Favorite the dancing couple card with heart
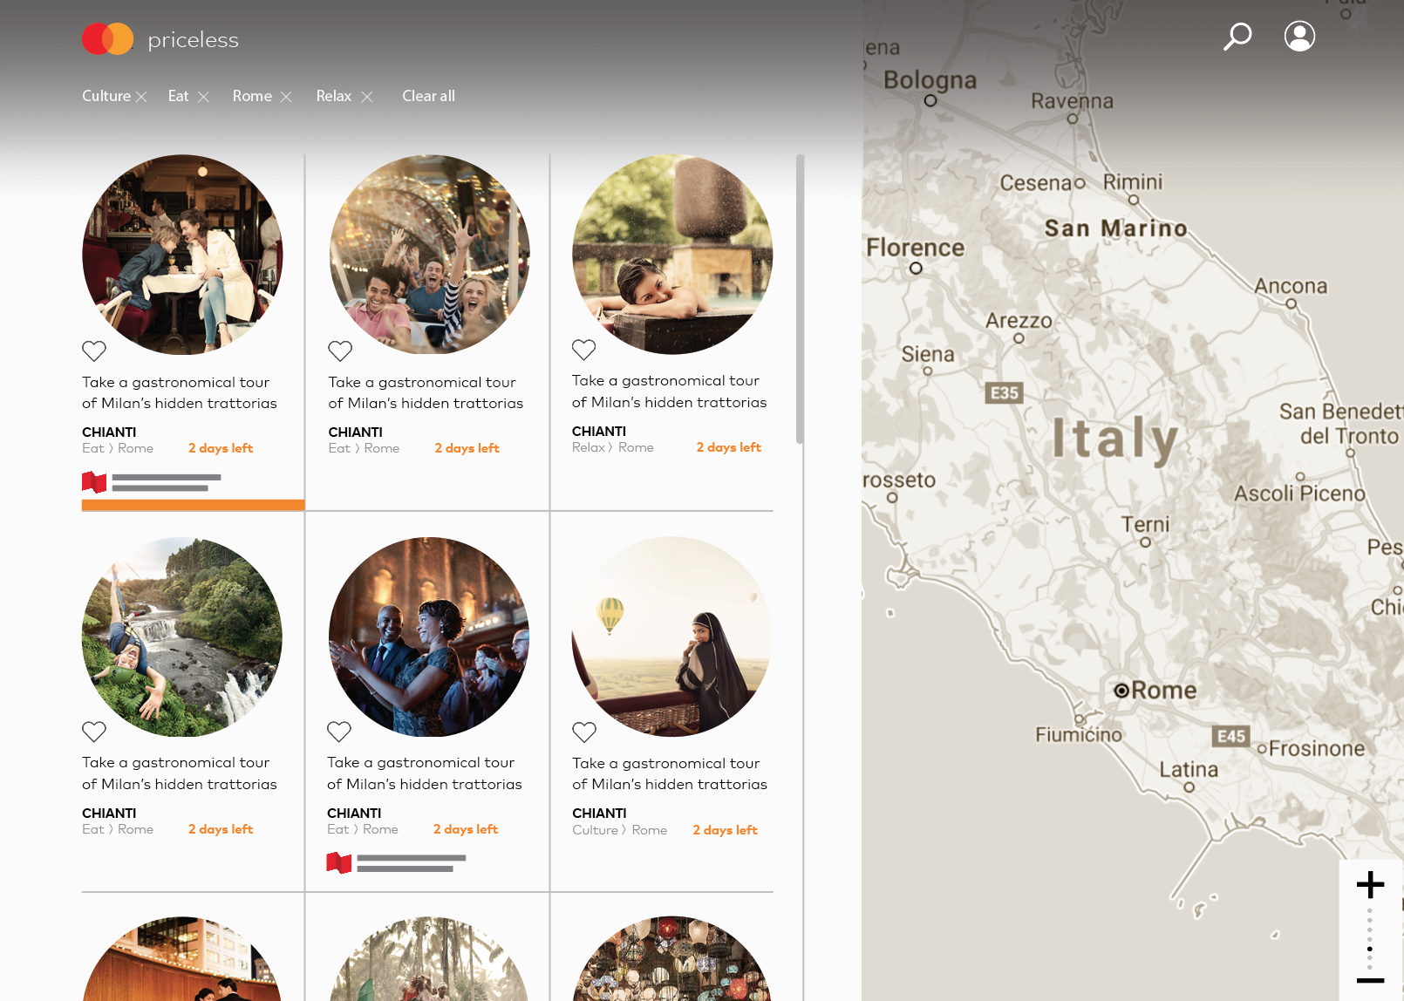The image size is (1404, 1001). click(x=339, y=732)
